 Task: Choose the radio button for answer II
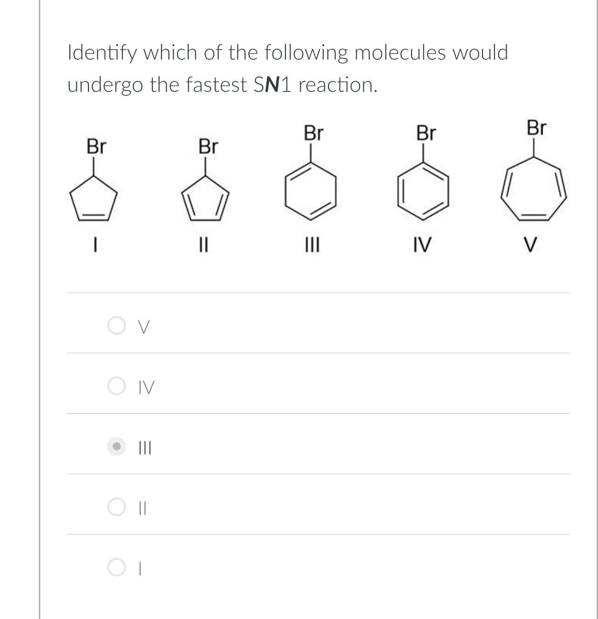coord(116,508)
